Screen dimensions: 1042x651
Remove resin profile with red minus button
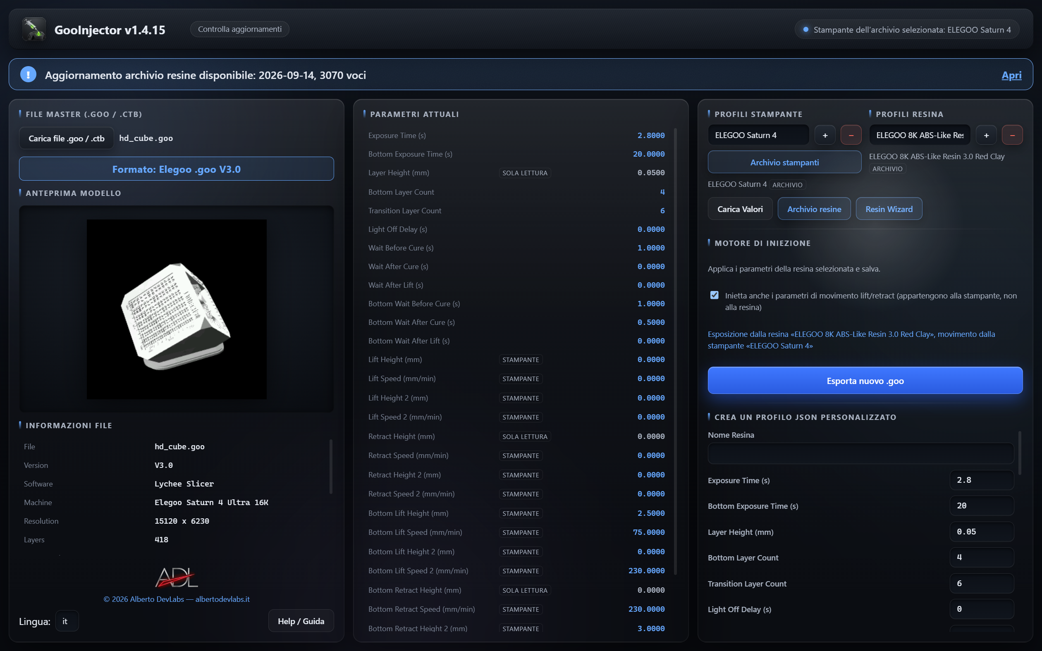tap(1012, 135)
